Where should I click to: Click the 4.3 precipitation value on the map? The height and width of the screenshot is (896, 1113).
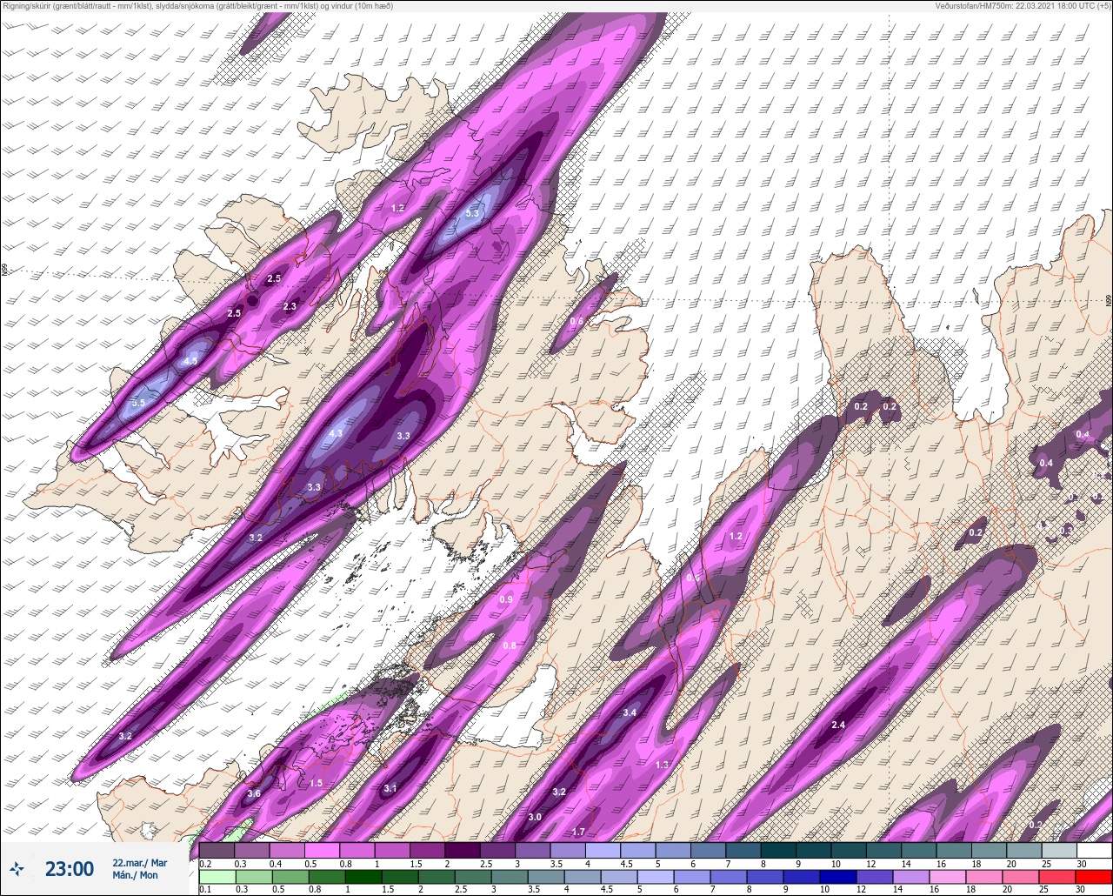(x=336, y=433)
